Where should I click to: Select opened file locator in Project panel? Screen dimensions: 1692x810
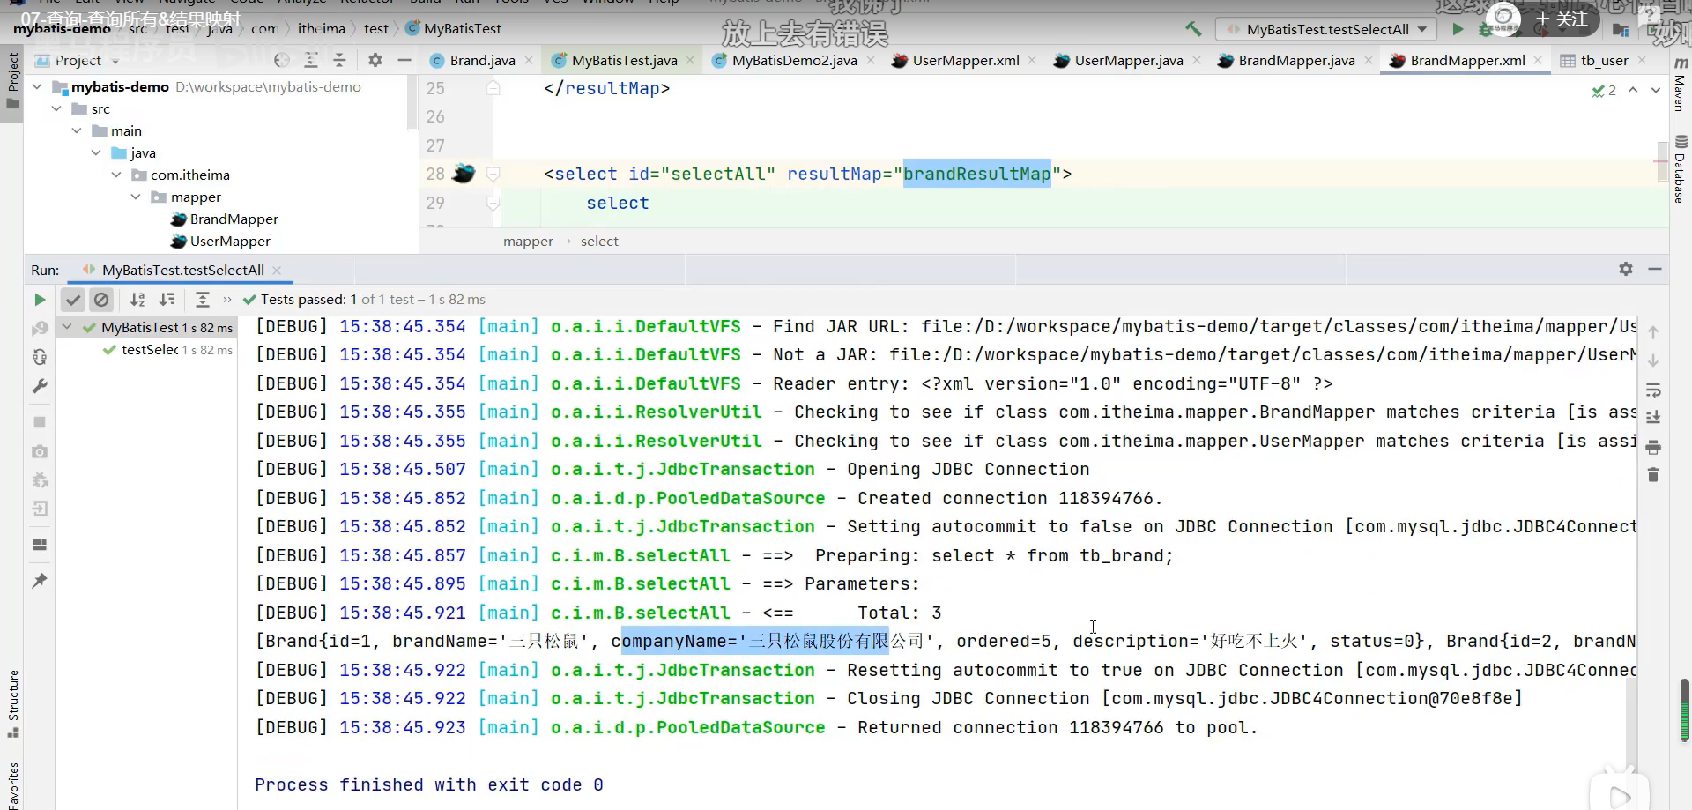pos(282,61)
